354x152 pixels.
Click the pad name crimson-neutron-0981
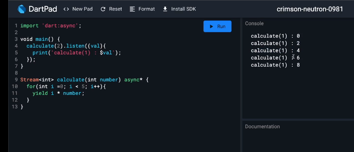(x=310, y=9)
